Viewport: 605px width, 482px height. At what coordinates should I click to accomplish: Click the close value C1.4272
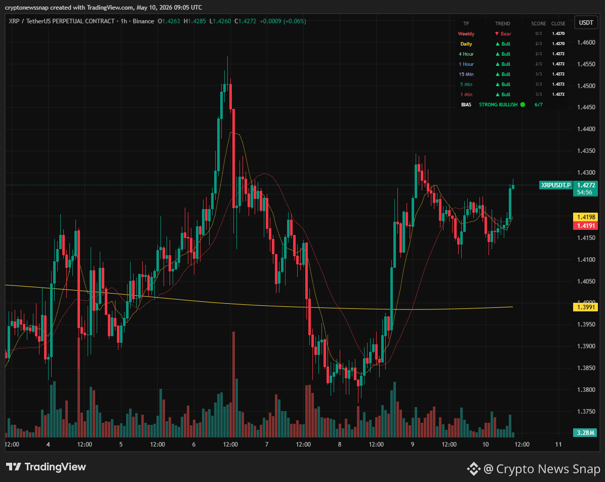click(246, 21)
